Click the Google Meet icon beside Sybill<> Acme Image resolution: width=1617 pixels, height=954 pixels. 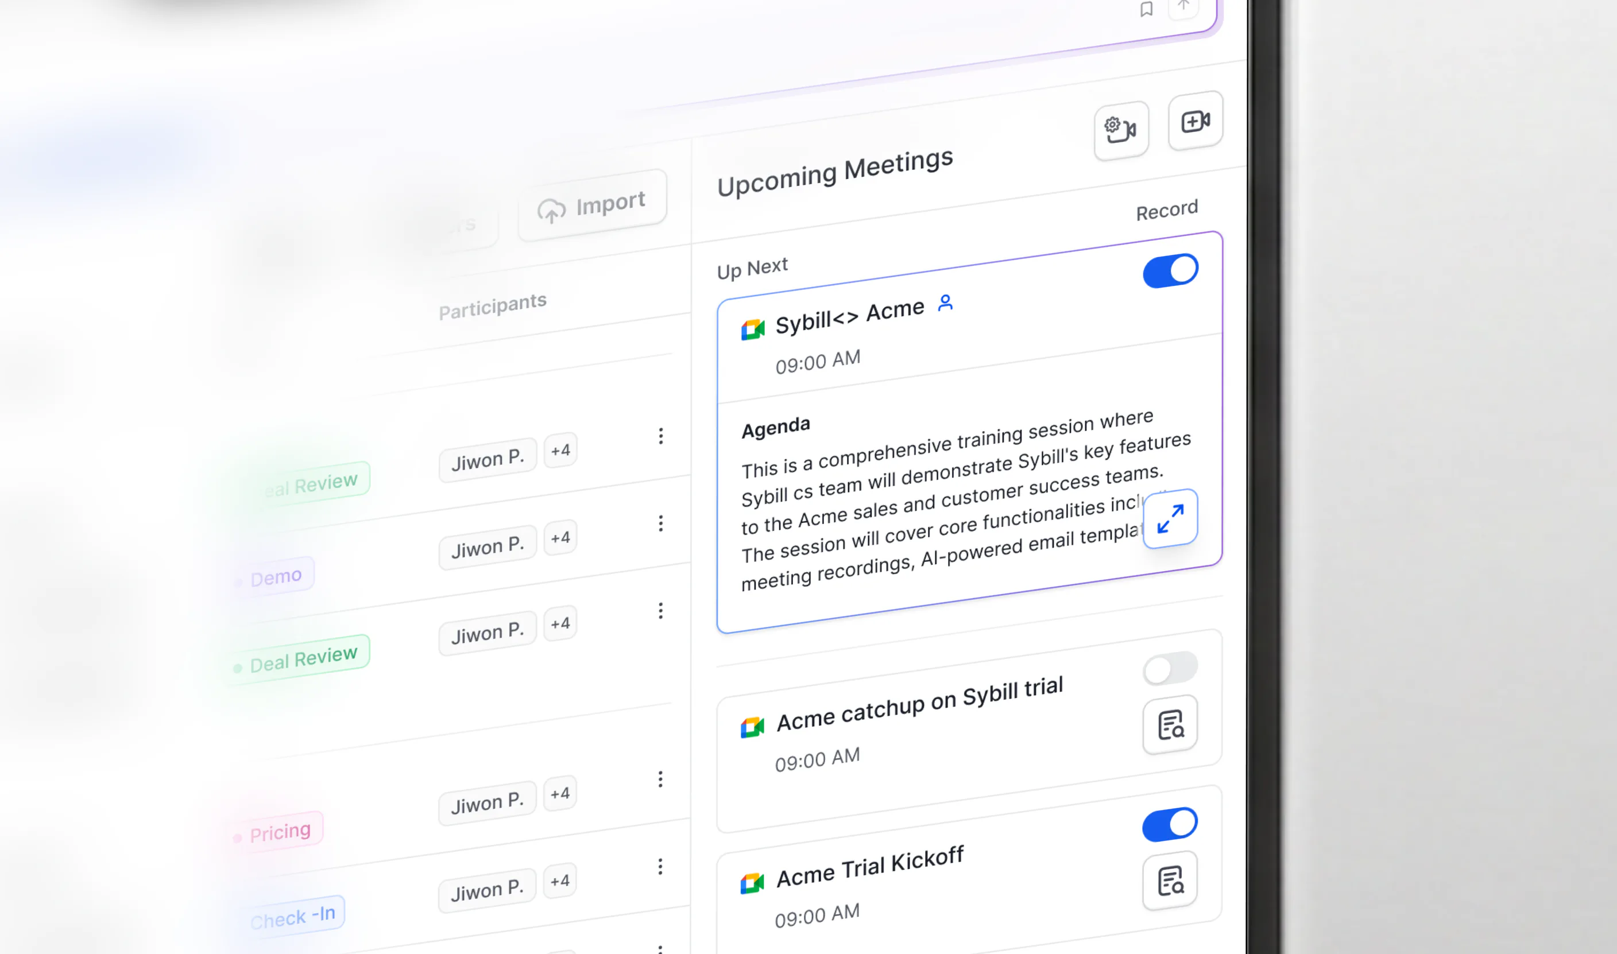tap(753, 329)
